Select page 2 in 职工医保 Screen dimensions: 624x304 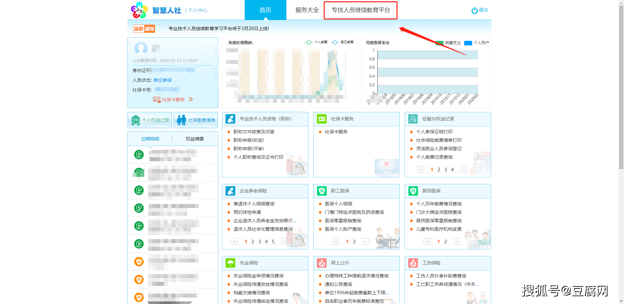click(x=354, y=241)
